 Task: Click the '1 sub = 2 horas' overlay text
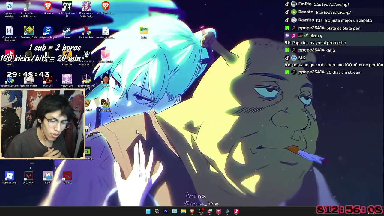(55, 48)
